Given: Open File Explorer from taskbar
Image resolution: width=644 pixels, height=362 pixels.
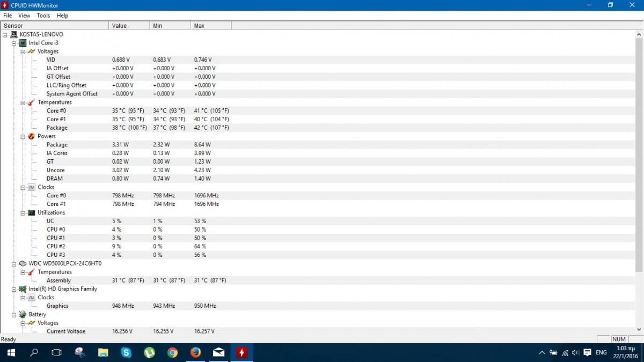Looking at the screenshot, I should (x=103, y=352).
